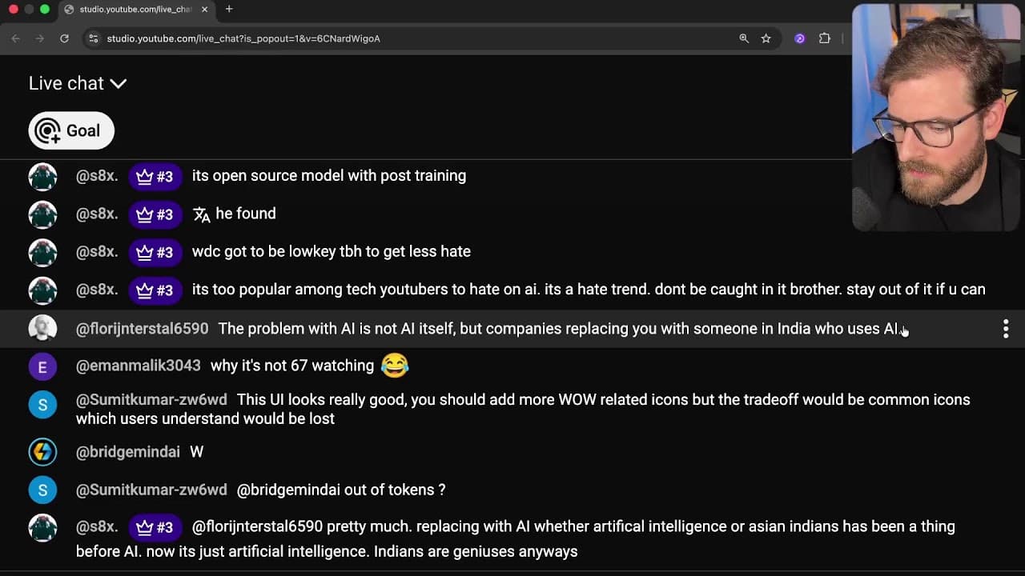This screenshot has width=1025, height=576.
Task: Click the purple extension icon in the toolbar
Action: coord(799,38)
